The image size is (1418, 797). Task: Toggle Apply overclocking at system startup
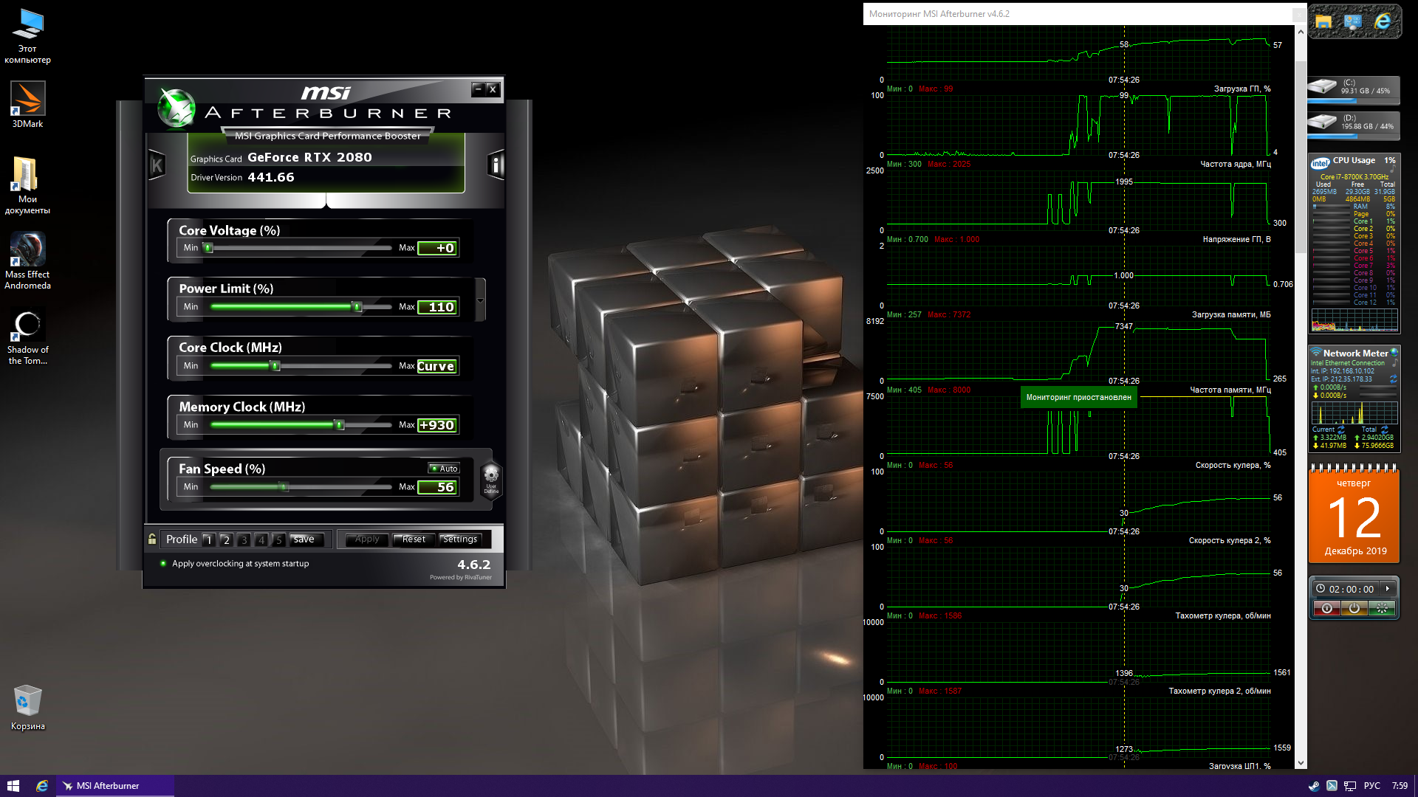pyautogui.click(x=163, y=564)
